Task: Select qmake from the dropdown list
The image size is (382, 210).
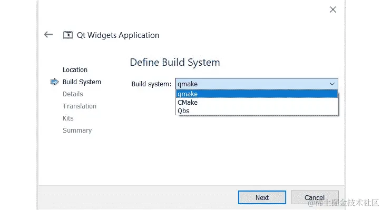Action: (257, 94)
